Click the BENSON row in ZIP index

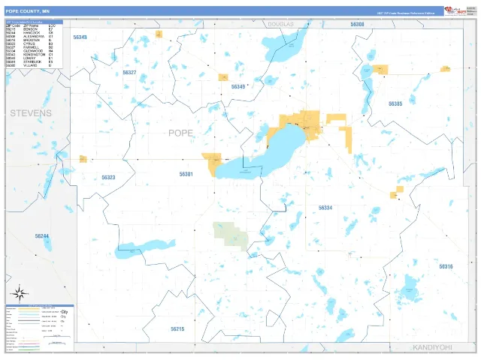(30, 29)
